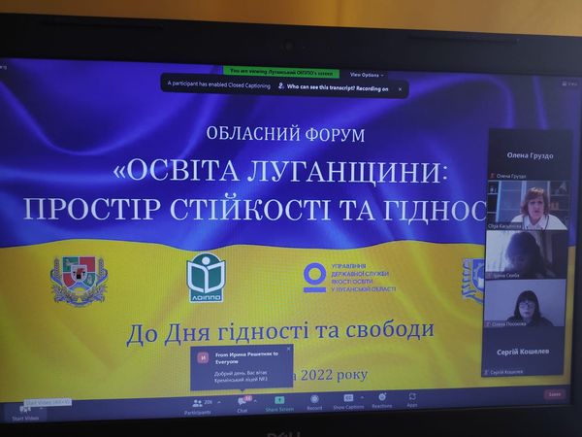The height and width of the screenshot is (437, 582).
Task: Click the 'До Дня гідності та свободи' text
Action: click(x=280, y=331)
